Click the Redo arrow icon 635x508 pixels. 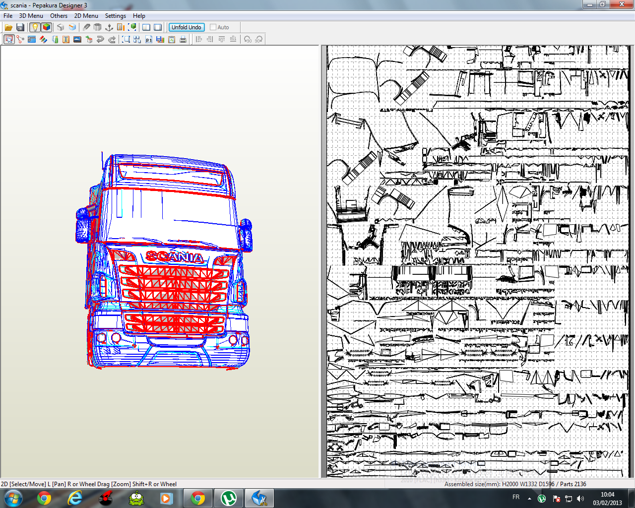coord(112,39)
